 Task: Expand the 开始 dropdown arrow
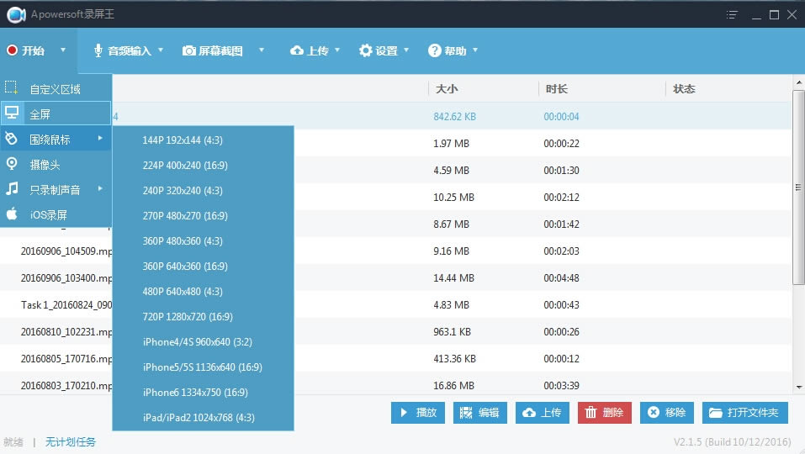click(x=63, y=50)
